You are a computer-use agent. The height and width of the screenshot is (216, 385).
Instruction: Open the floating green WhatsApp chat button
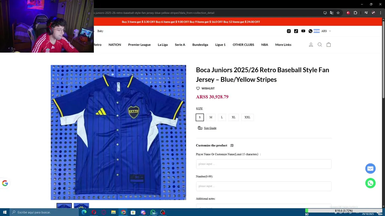click(x=370, y=183)
